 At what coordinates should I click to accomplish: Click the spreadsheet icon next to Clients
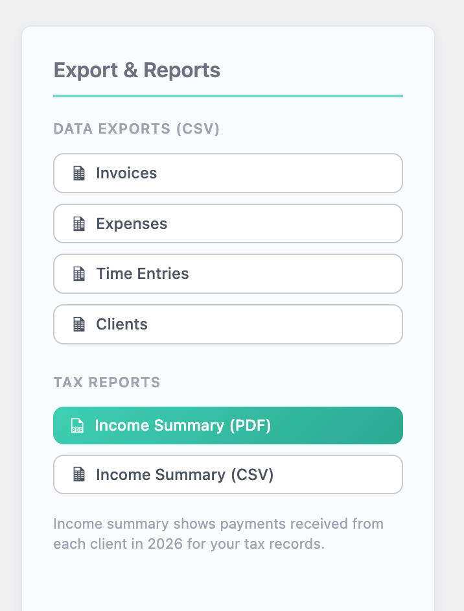click(x=79, y=324)
